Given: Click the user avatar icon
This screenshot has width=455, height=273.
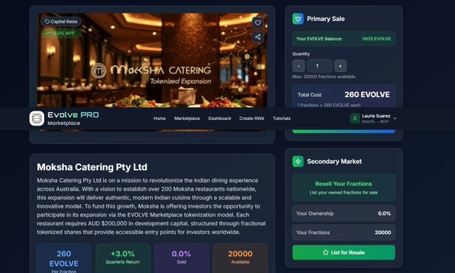Looking at the screenshot, I should (x=354, y=119).
